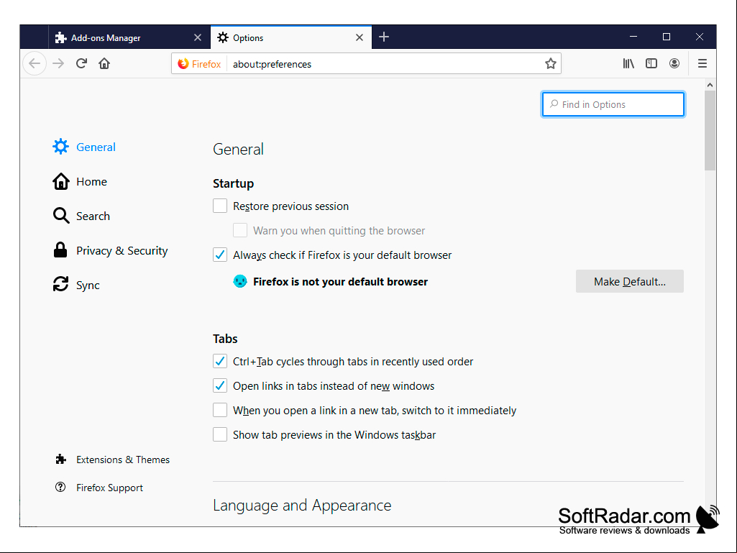The height and width of the screenshot is (553, 737).
Task: Enable Show tab previews in Windows taskbar
Action: click(220, 434)
